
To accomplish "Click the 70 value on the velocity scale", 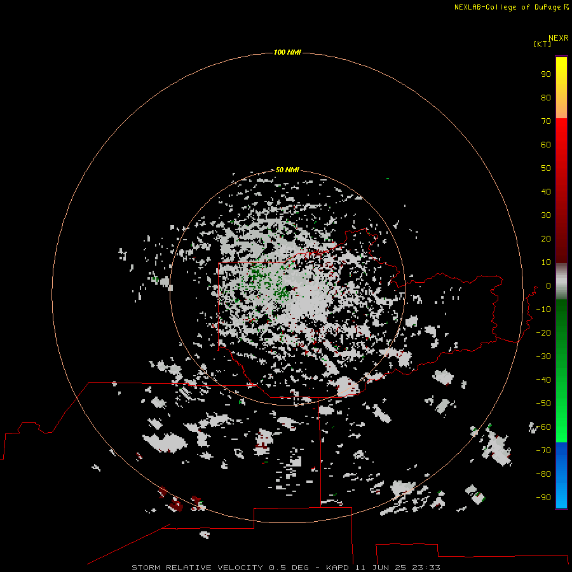I will (546, 121).
